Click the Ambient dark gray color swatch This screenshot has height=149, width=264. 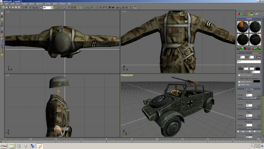(x=241, y=69)
